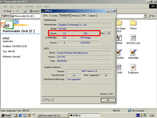Click the OK button in CPU-Z
The image size is (157, 118).
pyautogui.click(x=108, y=100)
